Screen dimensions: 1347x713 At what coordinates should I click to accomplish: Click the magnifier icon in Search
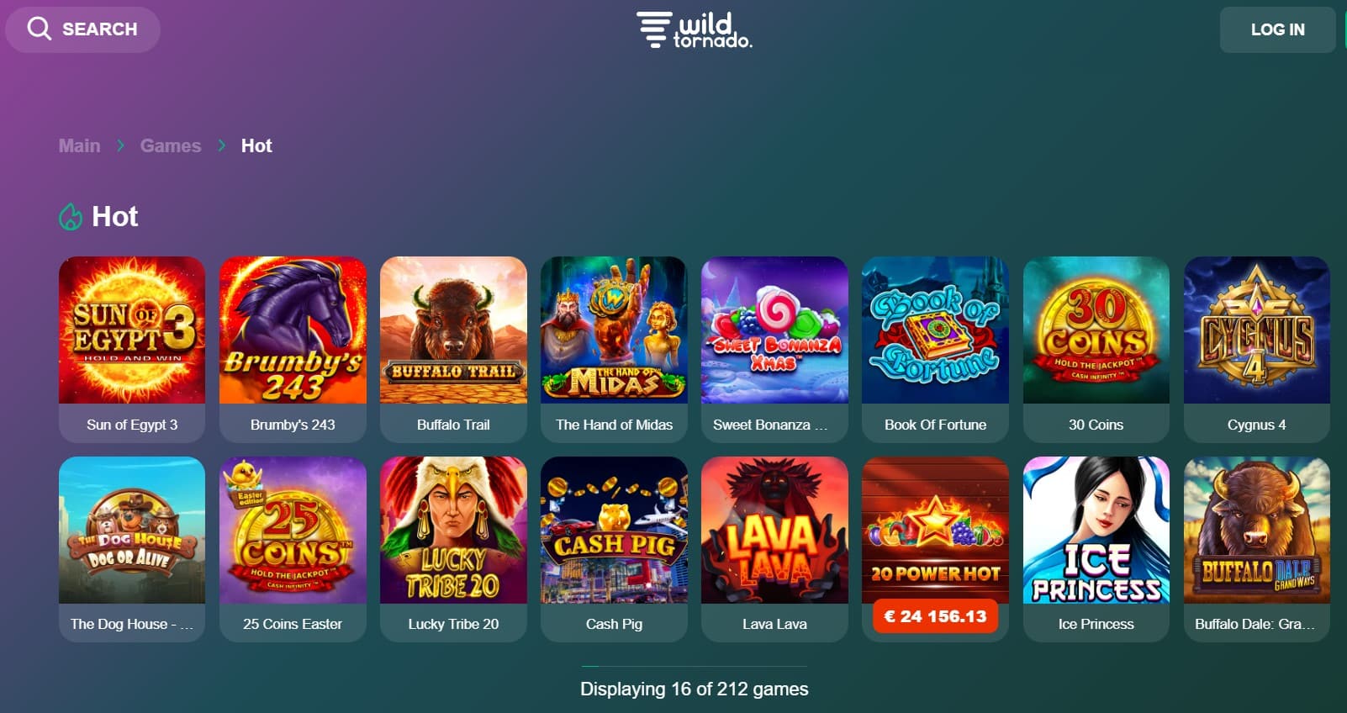coord(40,29)
